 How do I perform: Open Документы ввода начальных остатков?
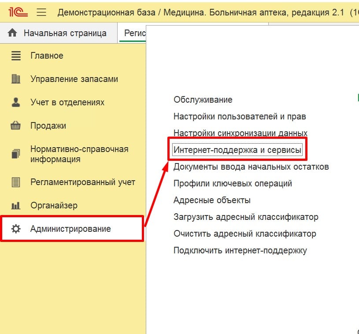point(251,167)
